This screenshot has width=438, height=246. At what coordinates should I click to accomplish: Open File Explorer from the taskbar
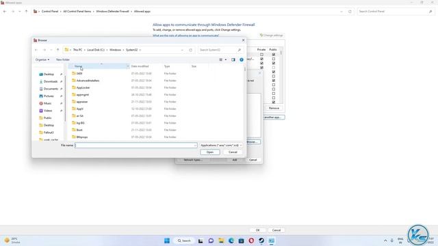pyautogui.click(x=221, y=241)
